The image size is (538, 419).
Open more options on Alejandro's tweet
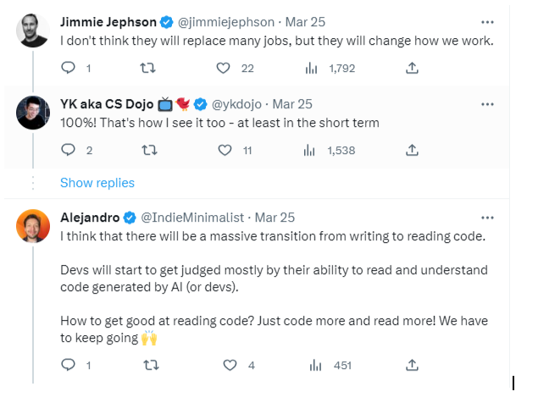pyautogui.click(x=487, y=218)
